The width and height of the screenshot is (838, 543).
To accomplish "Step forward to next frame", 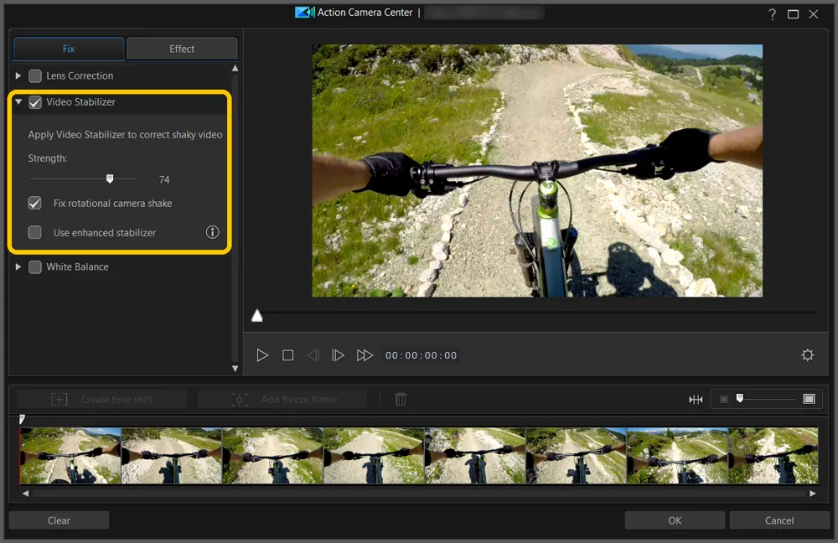I will tap(338, 355).
